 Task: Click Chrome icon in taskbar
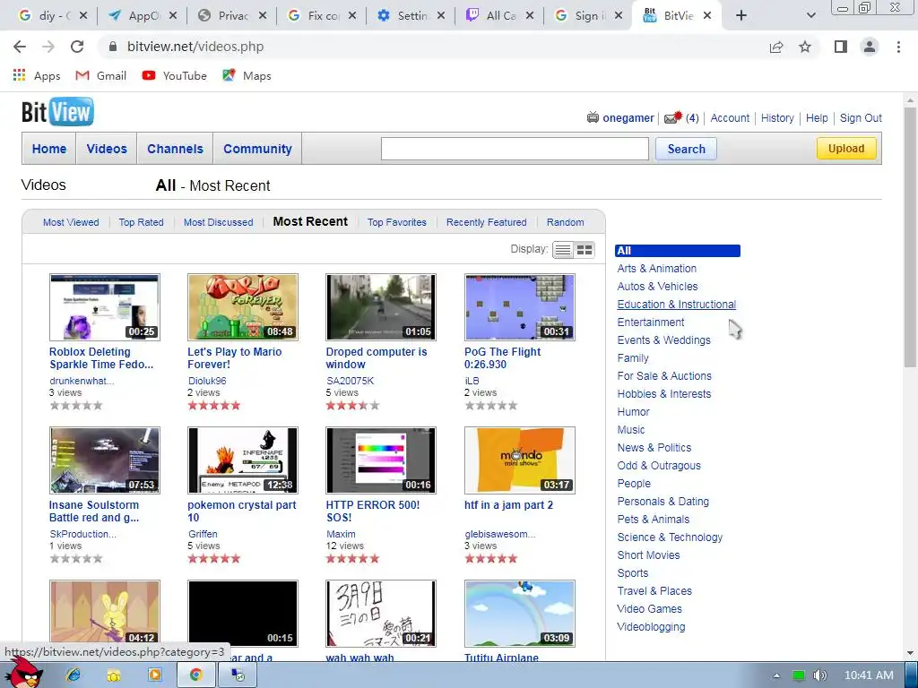pos(195,675)
